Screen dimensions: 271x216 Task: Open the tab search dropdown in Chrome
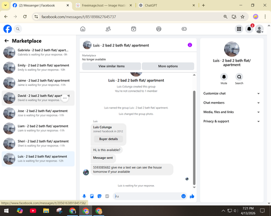pyautogui.click(x=5, y=5)
